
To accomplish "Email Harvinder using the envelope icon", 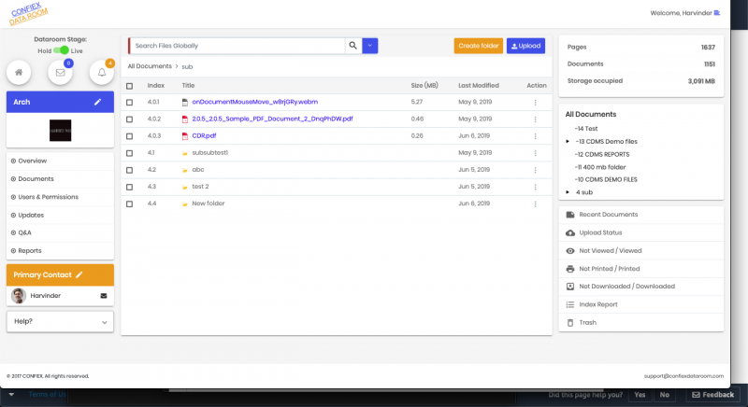I will [x=104, y=296].
